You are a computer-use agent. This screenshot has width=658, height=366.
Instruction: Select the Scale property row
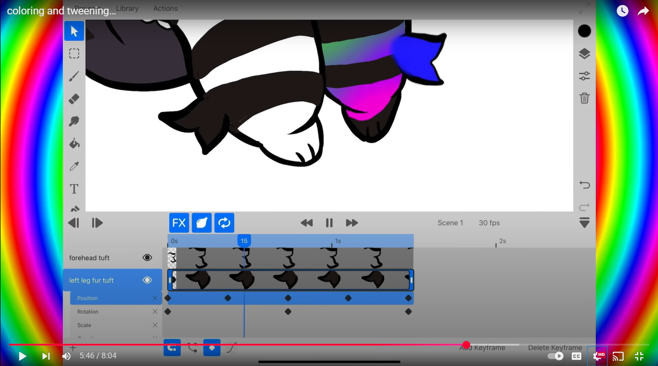[x=116, y=325]
